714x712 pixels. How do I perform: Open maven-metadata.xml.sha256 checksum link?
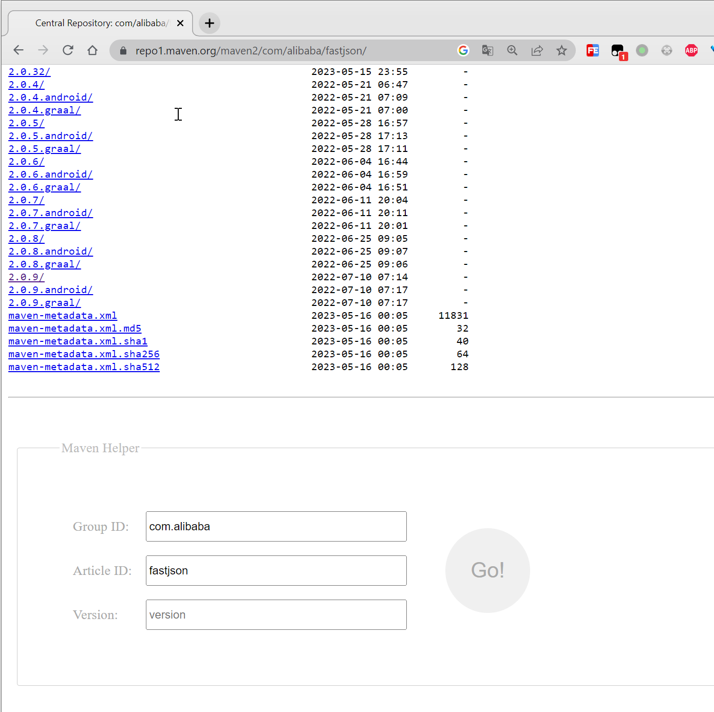point(84,354)
